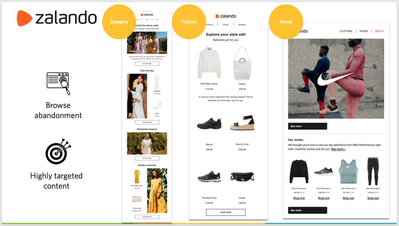Open SHOES in the Brand email navigation
The height and width of the screenshot is (226, 399).
[364, 31]
